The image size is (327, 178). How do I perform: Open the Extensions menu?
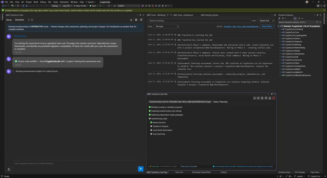pos(64,2)
